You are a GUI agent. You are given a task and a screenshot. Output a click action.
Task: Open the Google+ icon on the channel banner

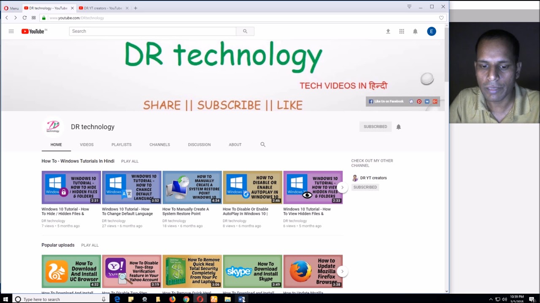pyautogui.click(x=435, y=101)
